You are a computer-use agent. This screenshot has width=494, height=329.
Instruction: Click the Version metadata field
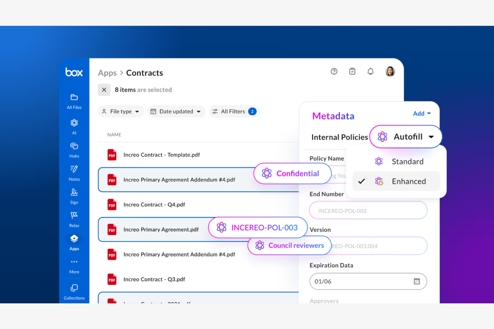coord(367,246)
